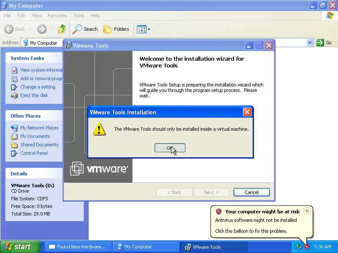338x253 pixels.
Task: Open the Back history dropdown arrow
Action: point(30,29)
